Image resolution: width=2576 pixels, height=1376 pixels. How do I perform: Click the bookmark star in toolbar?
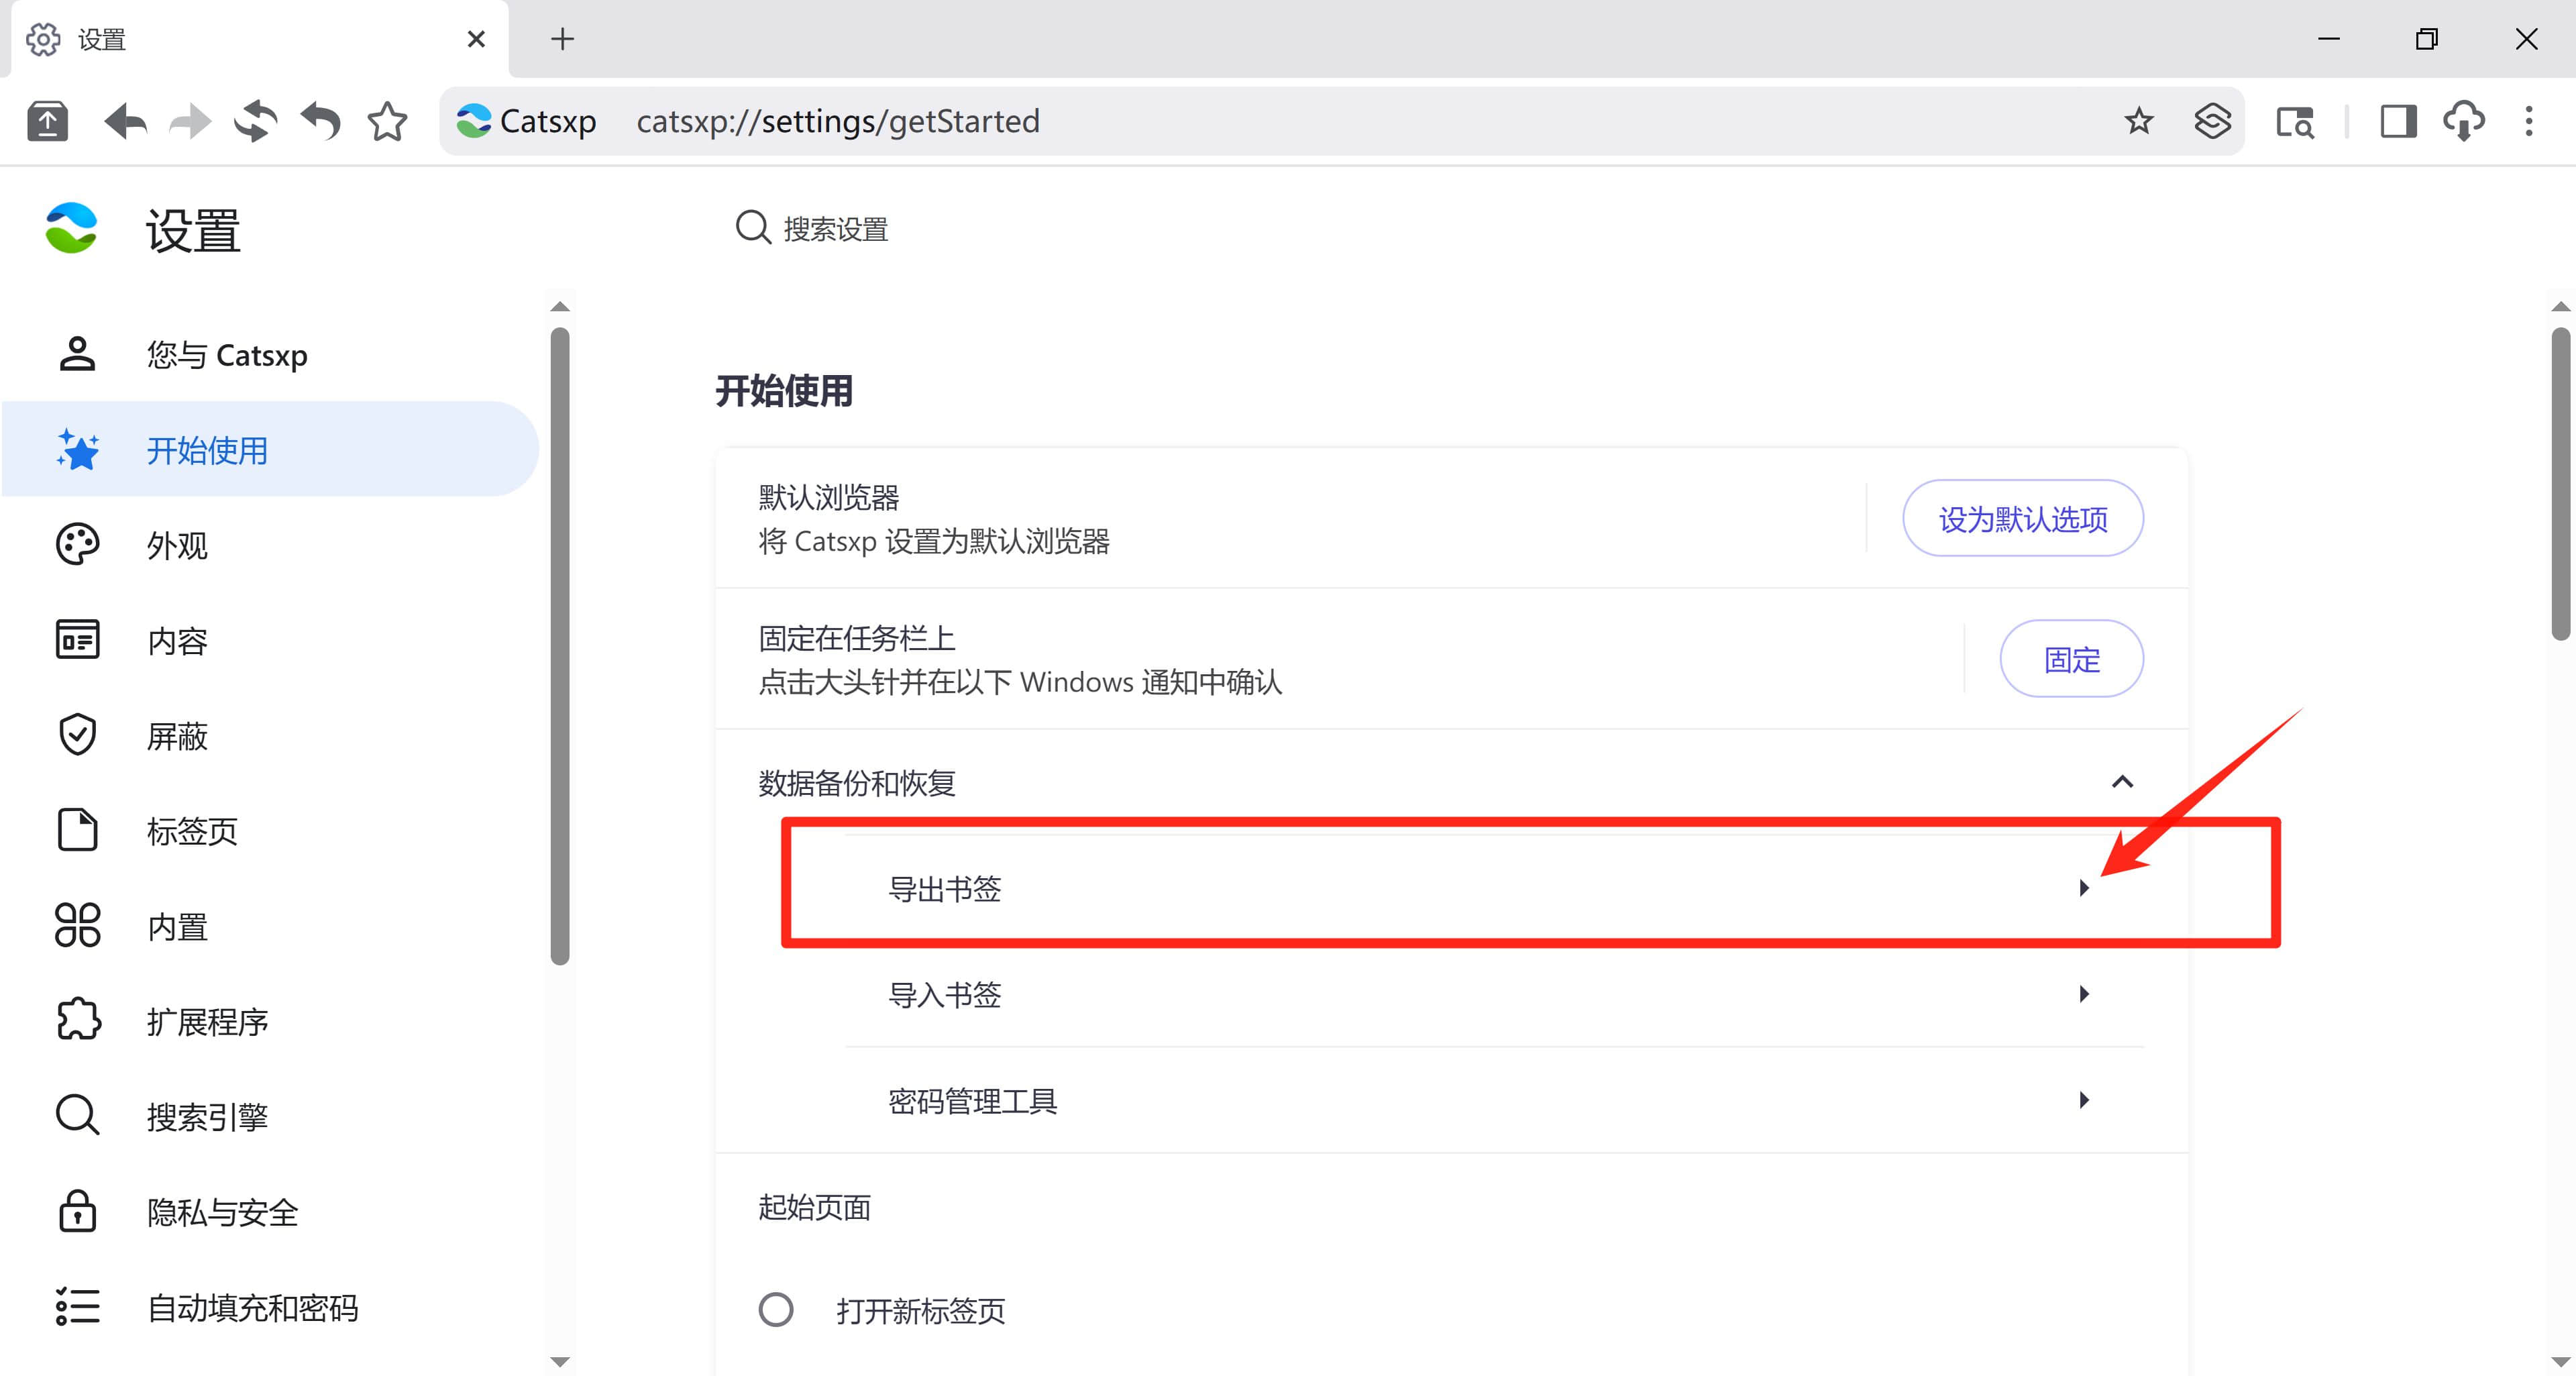pos(387,122)
